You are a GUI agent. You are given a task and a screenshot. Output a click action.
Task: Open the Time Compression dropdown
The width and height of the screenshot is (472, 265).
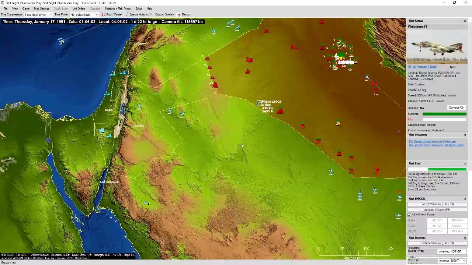coord(38,14)
